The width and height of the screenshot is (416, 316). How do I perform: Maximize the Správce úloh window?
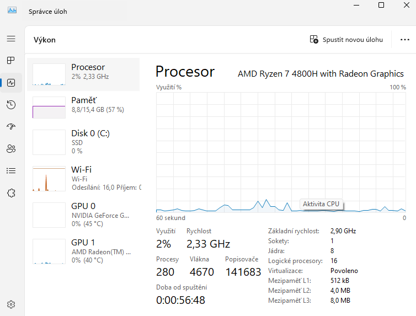(x=381, y=5)
